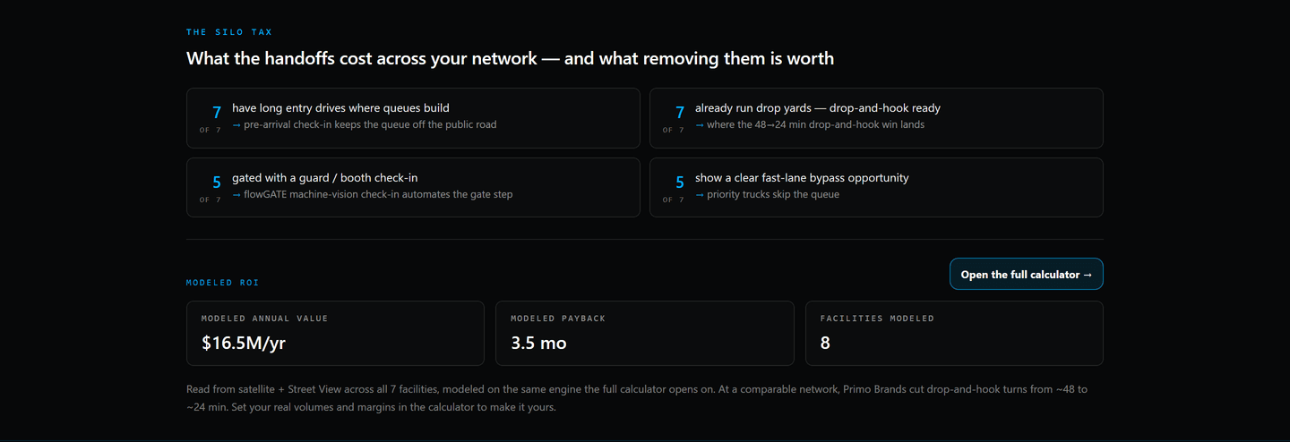
Task: Open the full calculator button
Action: click(x=1026, y=275)
